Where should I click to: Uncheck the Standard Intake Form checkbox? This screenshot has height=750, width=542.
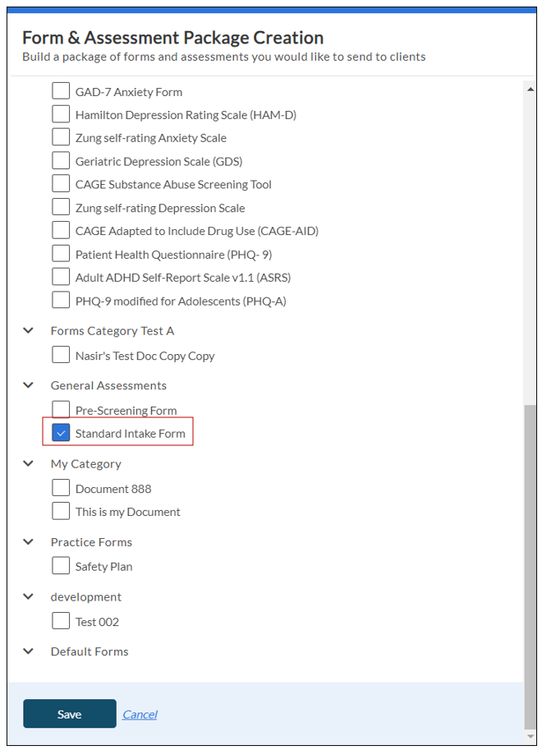point(61,433)
